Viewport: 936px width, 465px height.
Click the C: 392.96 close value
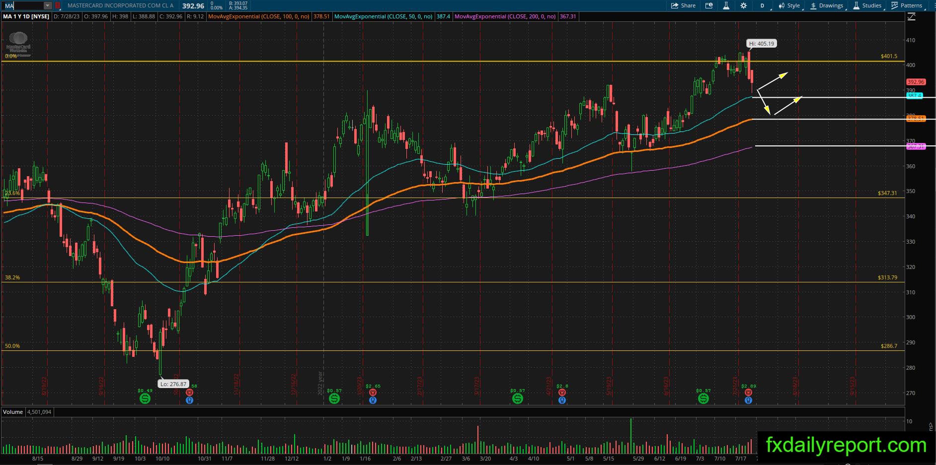tap(171, 16)
